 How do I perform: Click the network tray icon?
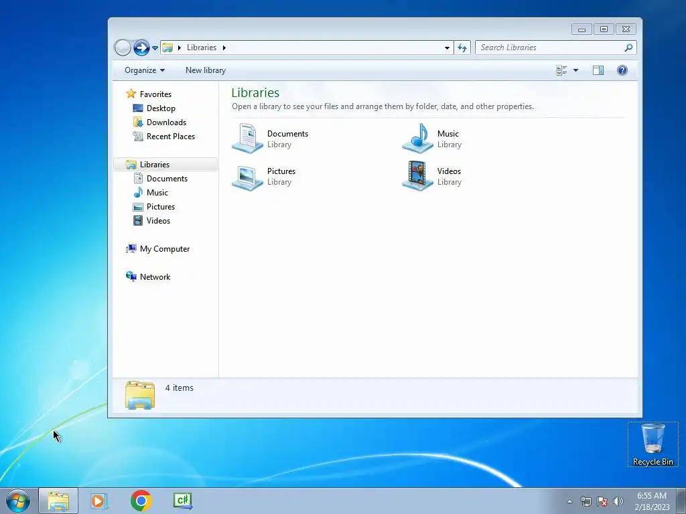click(586, 501)
